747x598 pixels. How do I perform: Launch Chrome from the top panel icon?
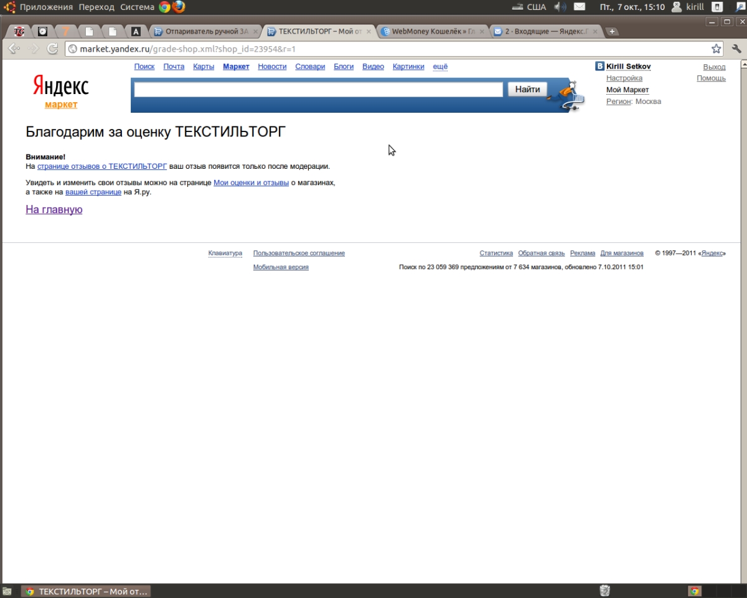[164, 7]
